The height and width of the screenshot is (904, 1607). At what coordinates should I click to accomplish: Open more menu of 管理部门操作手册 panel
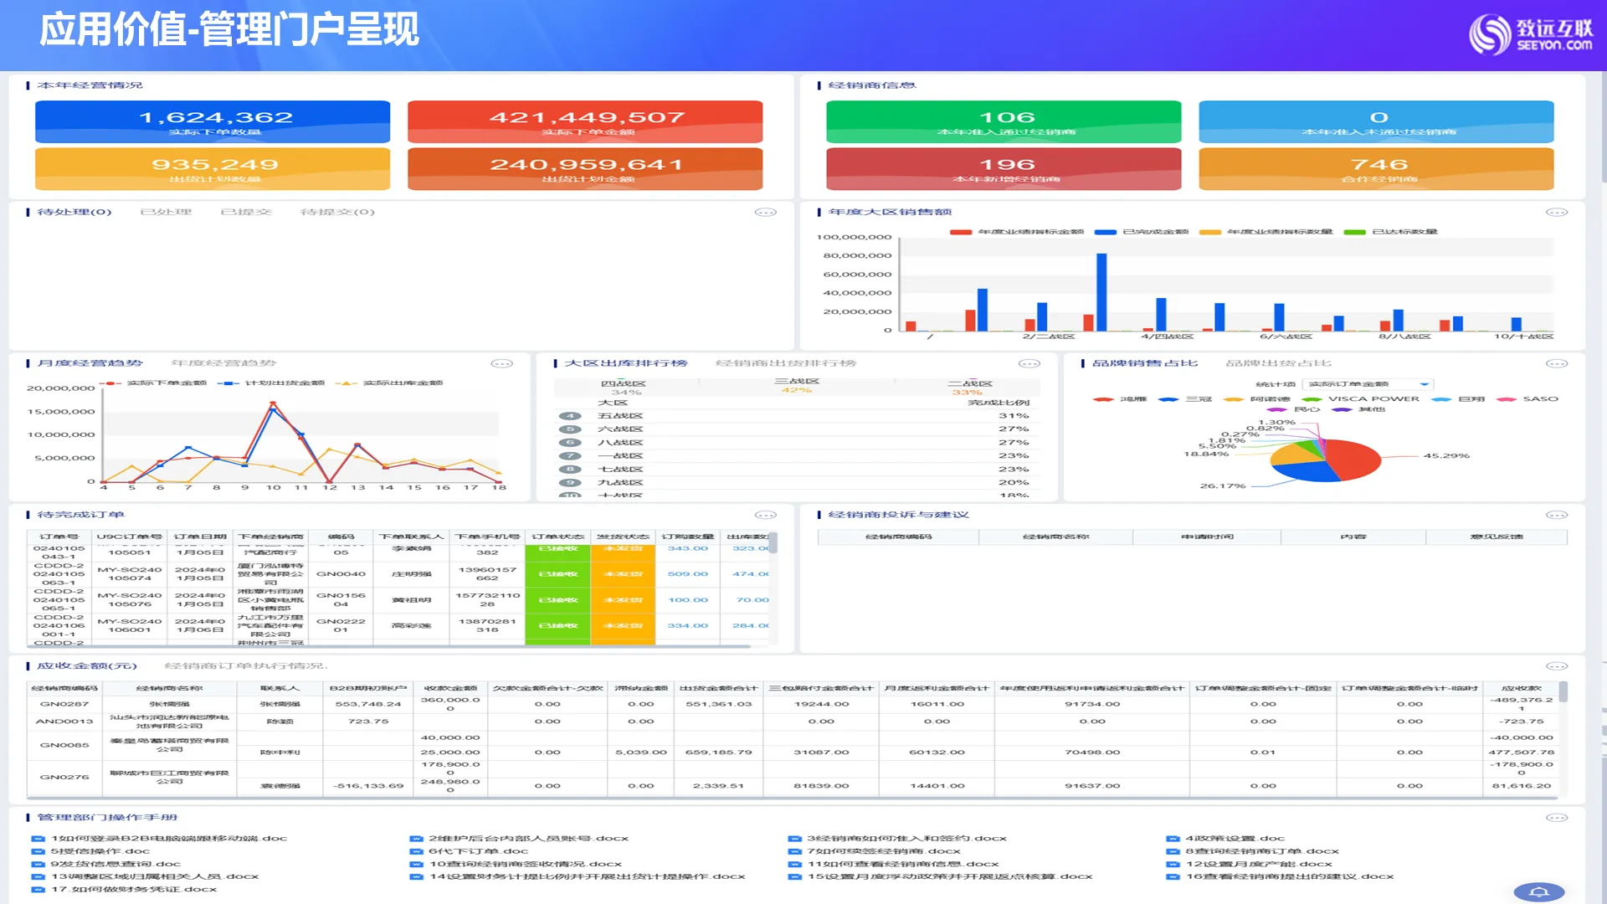pyautogui.click(x=1556, y=819)
